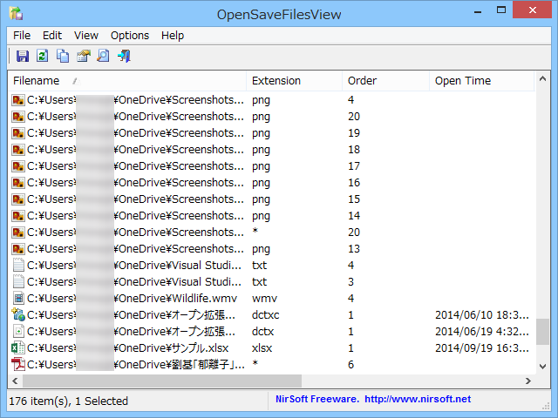
Task: Click the vertical scrollbar thumb
Action: [x=542, y=332]
